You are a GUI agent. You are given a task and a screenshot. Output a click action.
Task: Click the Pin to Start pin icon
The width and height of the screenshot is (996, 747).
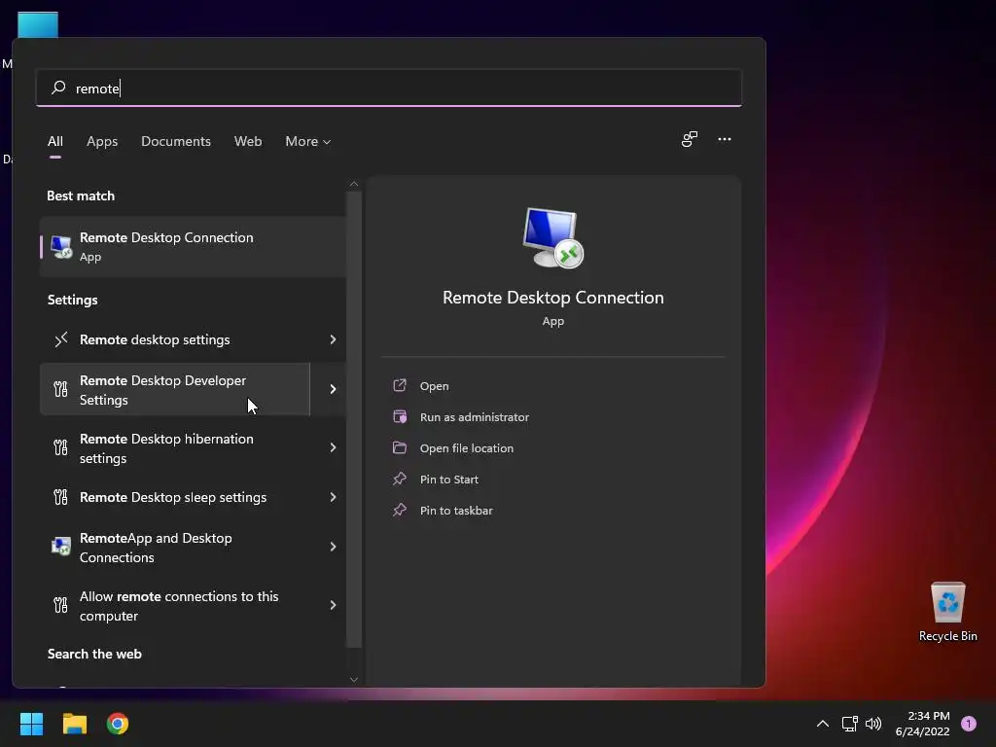pyautogui.click(x=400, y=479)
